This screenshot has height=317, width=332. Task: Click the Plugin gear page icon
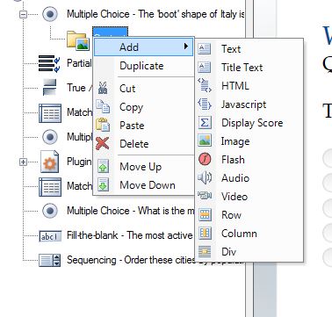(x=49, y=162)
